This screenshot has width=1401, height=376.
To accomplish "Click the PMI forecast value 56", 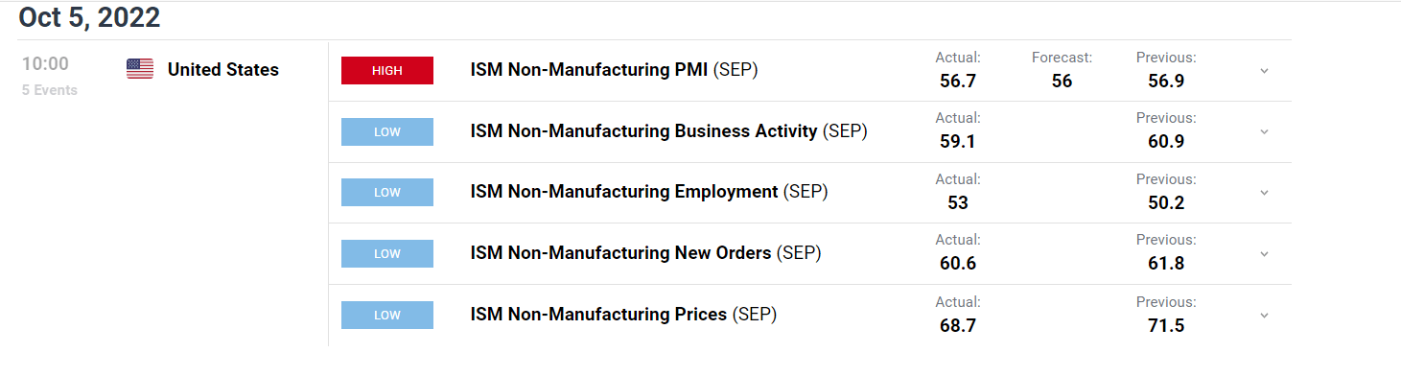I will click(x=1062, y=81).
